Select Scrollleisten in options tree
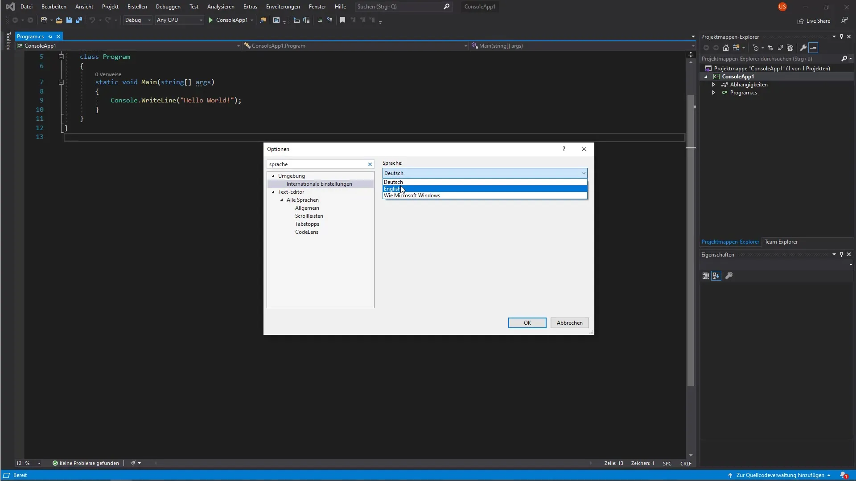The height and width of the screenshot is (481, 856). coord(309,216)
